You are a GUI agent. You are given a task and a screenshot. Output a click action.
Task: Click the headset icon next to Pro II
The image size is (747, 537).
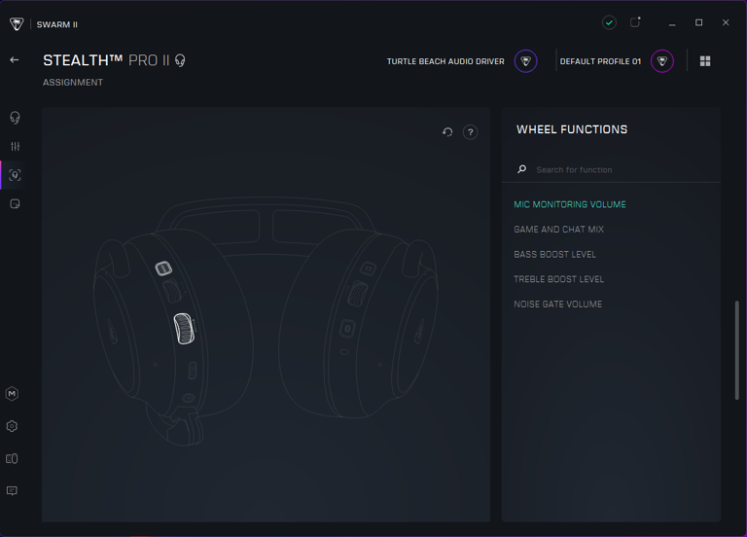(x=180, y=60)
